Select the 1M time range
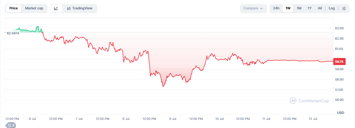 (x=299, y=8)
